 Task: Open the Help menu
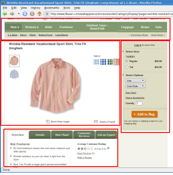point(77,8)
